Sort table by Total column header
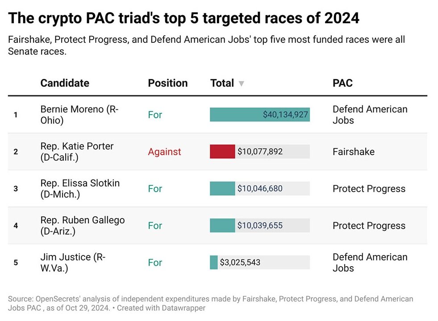 pos(222,83)
